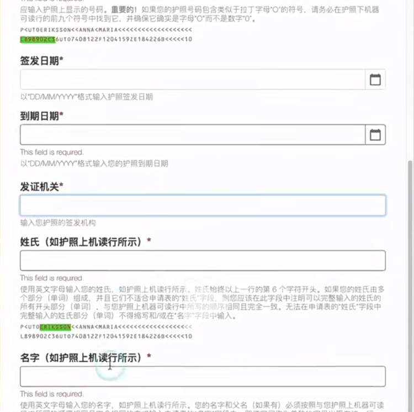Click the 发证机关 field label

[41, 187]
